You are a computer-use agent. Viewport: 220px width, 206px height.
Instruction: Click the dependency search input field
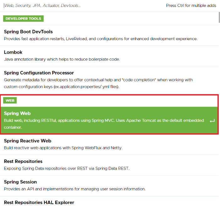[x=83, y=5]
